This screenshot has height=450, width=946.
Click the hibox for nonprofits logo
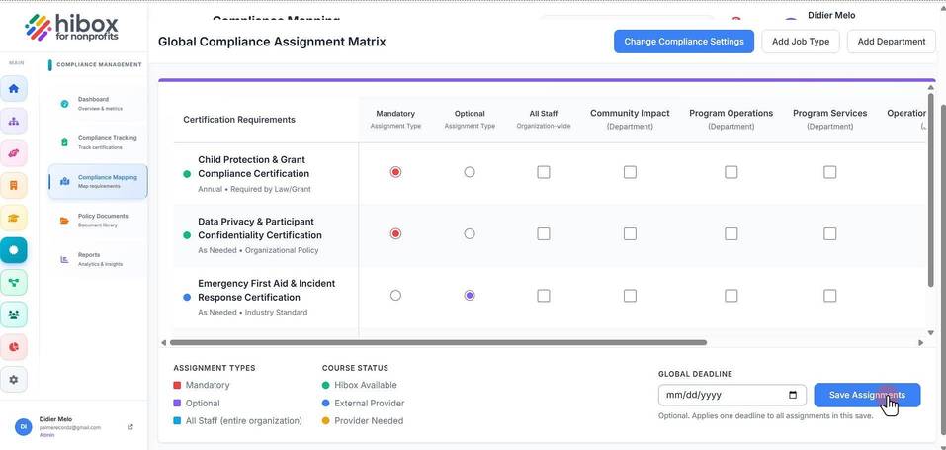point(71,27)
